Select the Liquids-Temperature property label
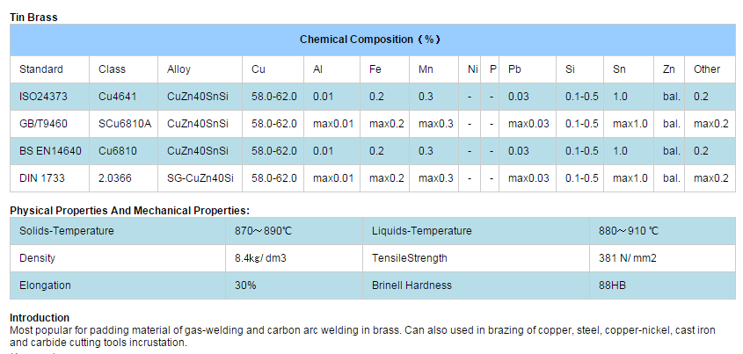This screenshot has height=354, width=743. pos(421,231)
